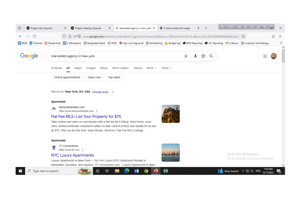Viewport: 290px width, 217px height.
Task: Close the Project List | Upwork tab
Action: point(65,28)
